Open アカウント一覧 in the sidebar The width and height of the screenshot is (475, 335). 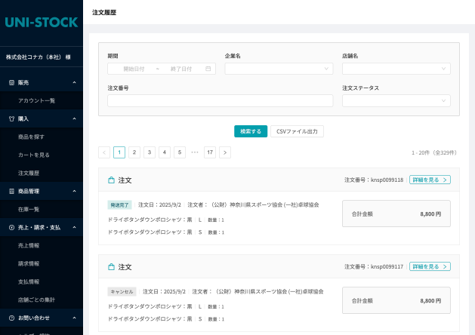(36, 100)
